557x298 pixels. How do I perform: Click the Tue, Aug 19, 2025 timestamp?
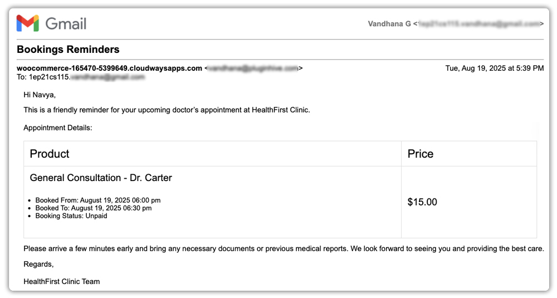(x=494, y=69)
